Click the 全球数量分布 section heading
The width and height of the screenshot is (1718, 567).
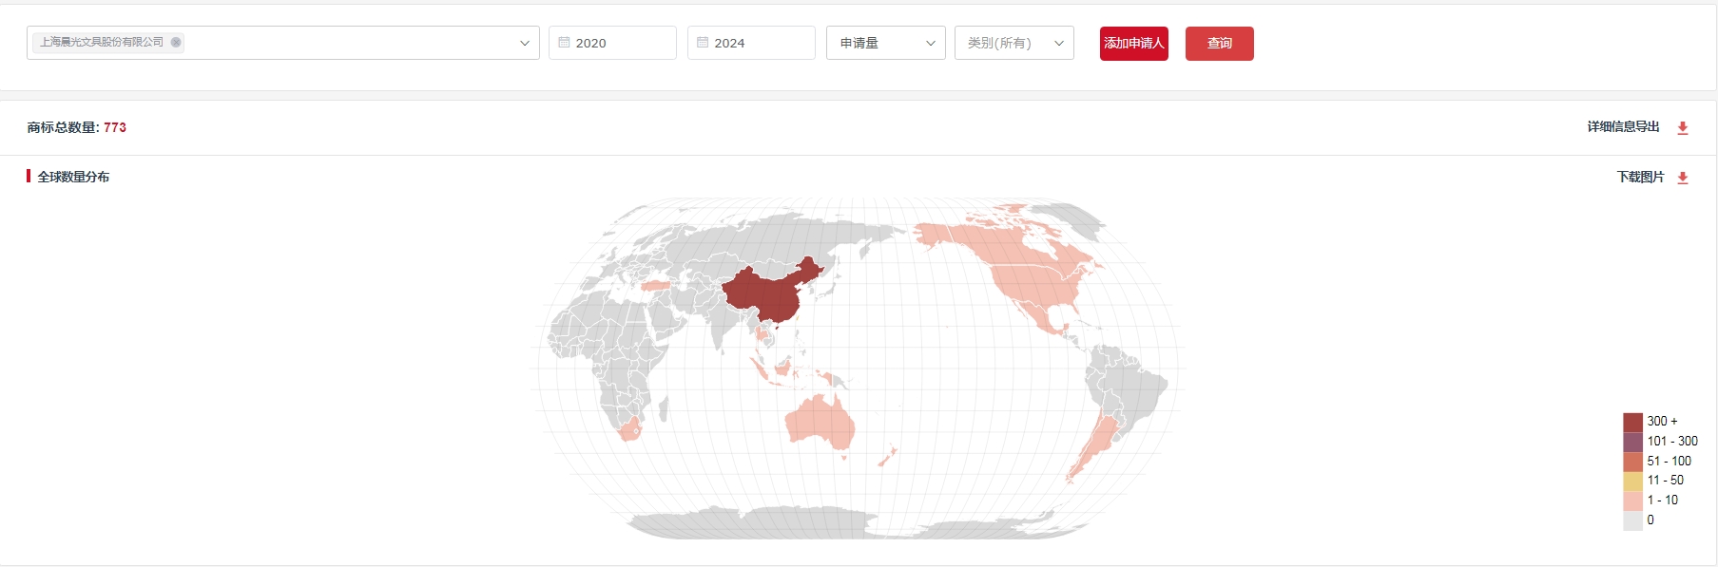73,177
